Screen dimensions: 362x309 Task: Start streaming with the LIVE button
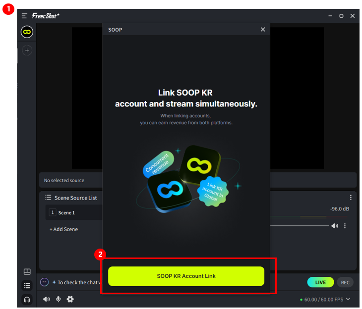(320, 282)
